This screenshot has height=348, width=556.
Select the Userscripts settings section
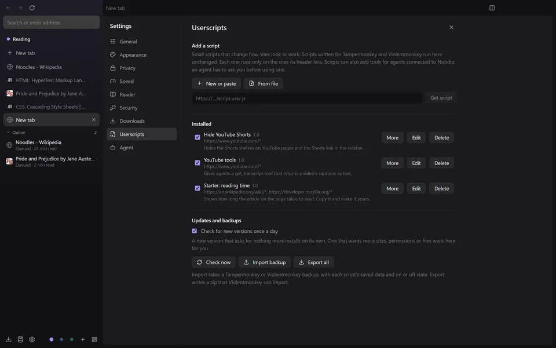[141, 134]
